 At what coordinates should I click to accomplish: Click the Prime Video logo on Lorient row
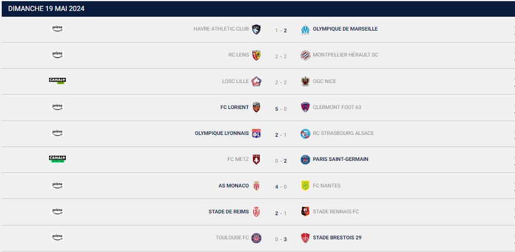tap(57, 107)
